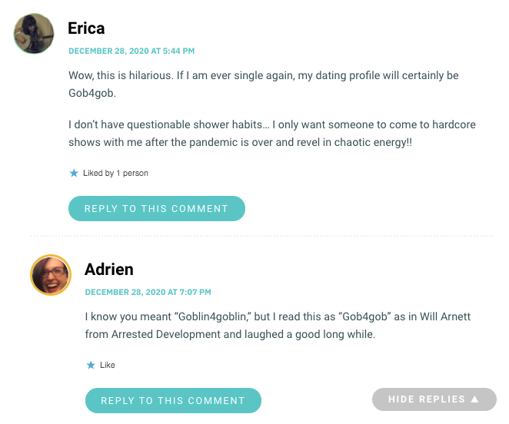Click Adrien's text about Arrested Development

pos(278,326)
